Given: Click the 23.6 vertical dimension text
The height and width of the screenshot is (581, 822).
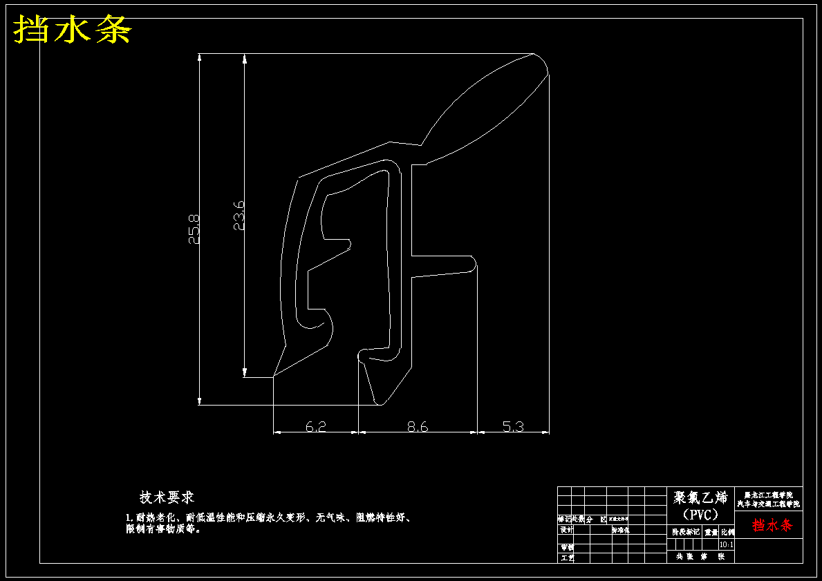Looking at the screenshot, I should tap(239, 216).
